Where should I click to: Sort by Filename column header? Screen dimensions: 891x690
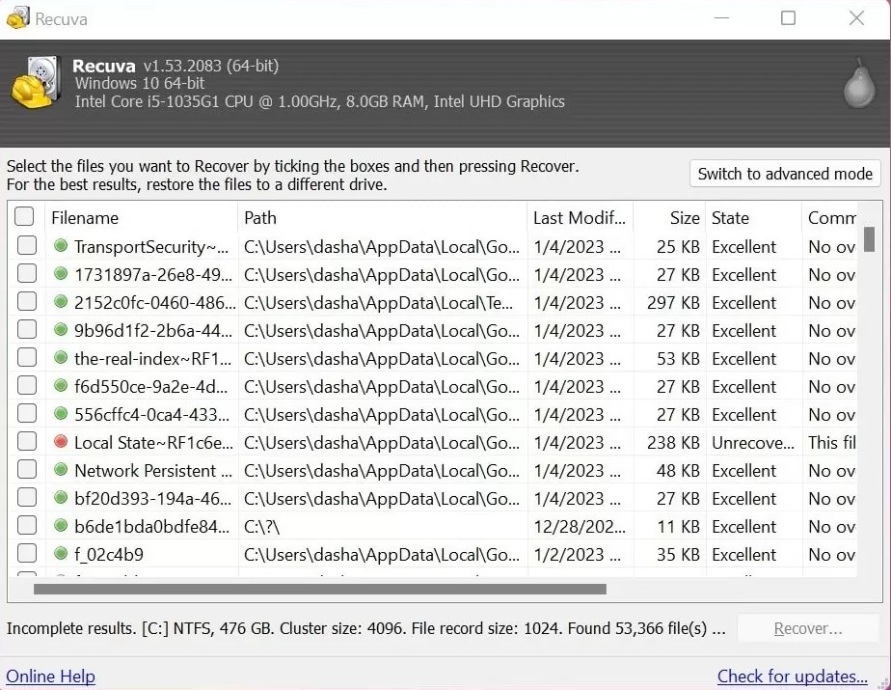(x=141, y=218)
